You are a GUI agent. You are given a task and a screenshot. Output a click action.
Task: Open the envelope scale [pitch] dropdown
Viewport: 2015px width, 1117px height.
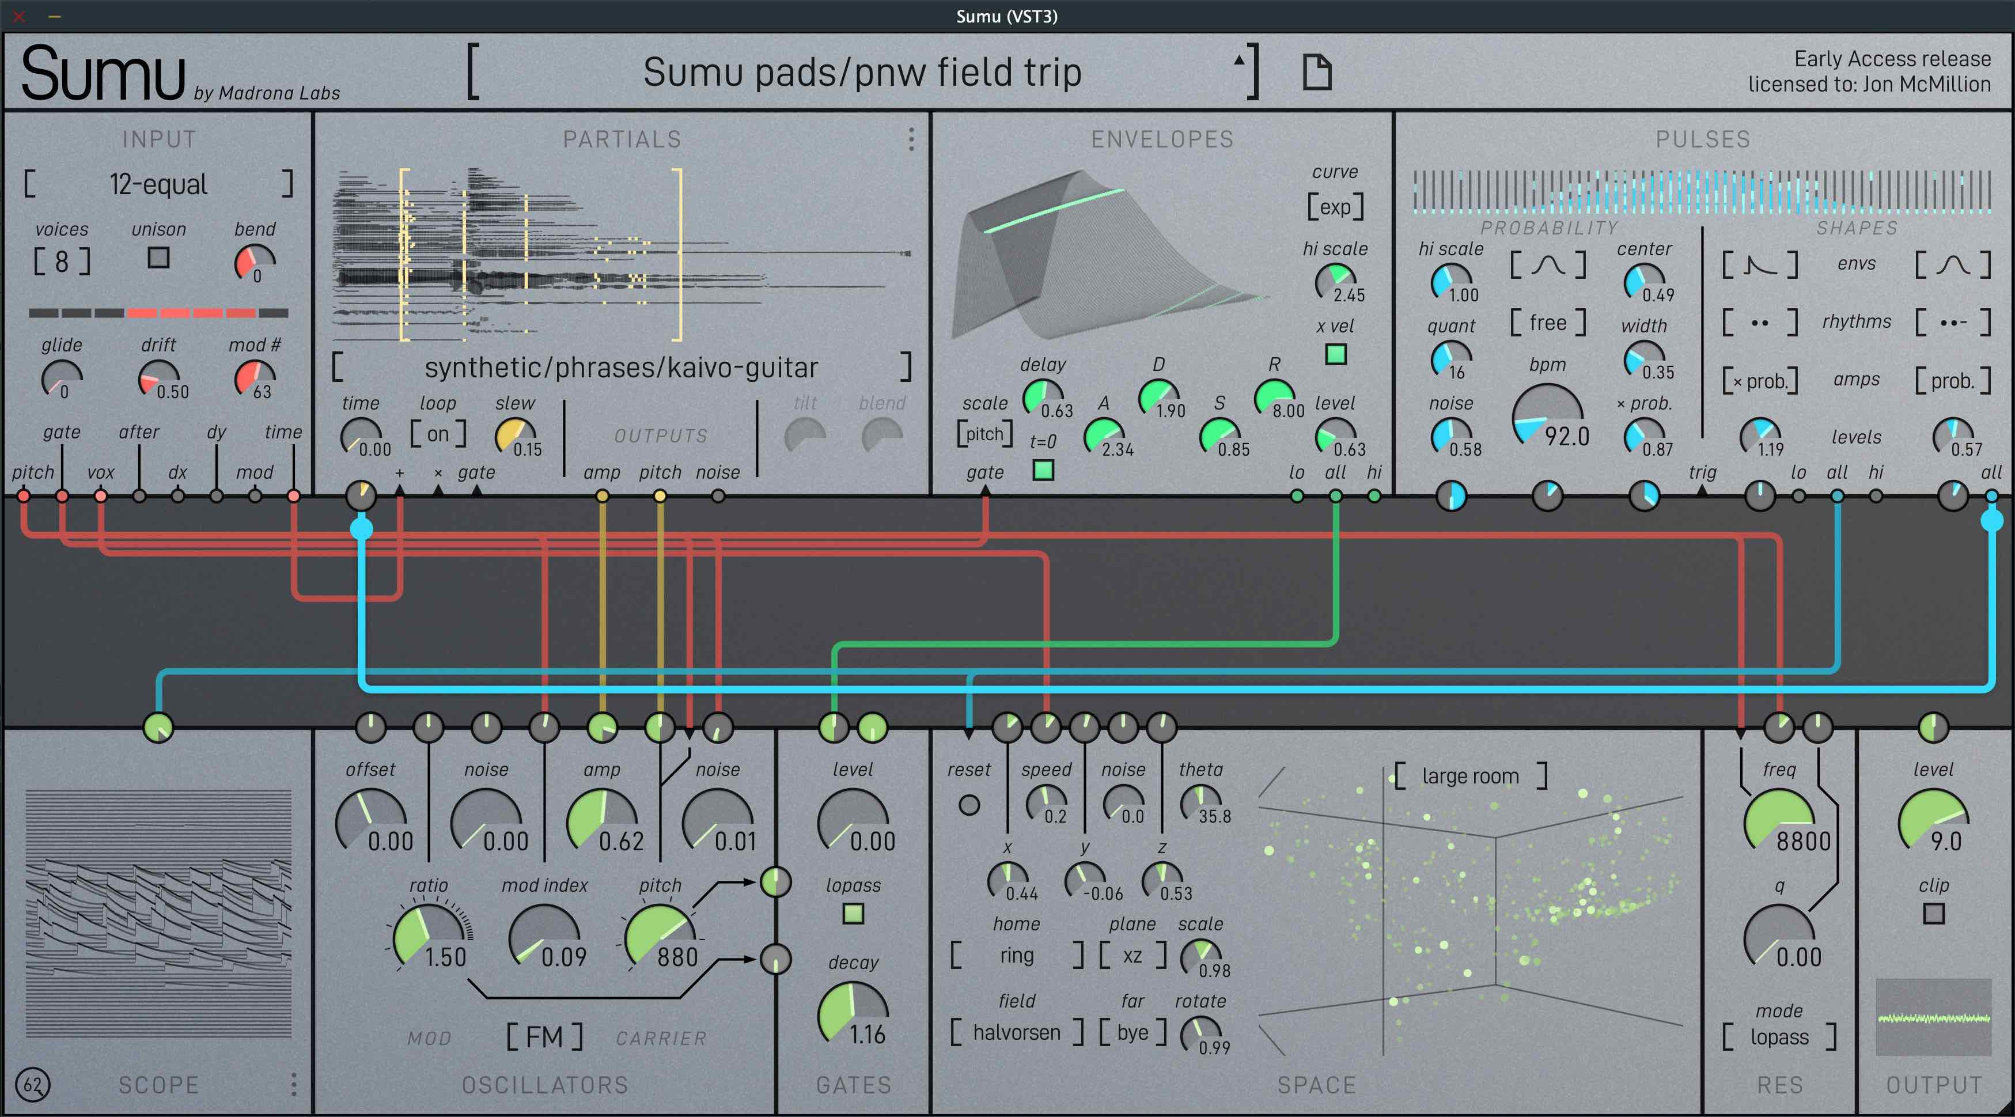click(x=984, y=433)
